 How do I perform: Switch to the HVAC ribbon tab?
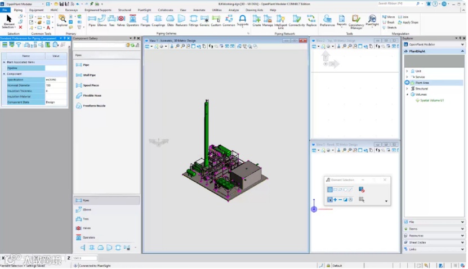54,10
